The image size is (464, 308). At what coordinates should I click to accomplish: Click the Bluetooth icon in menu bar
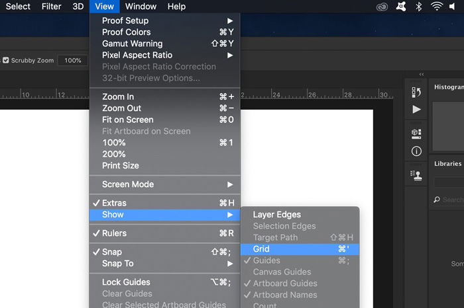tap(418, 7)
